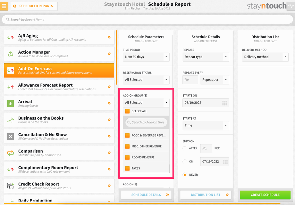Open Action Manager report chevron
This screenshot has height=205, width=295.
click(x=109, y=54)
